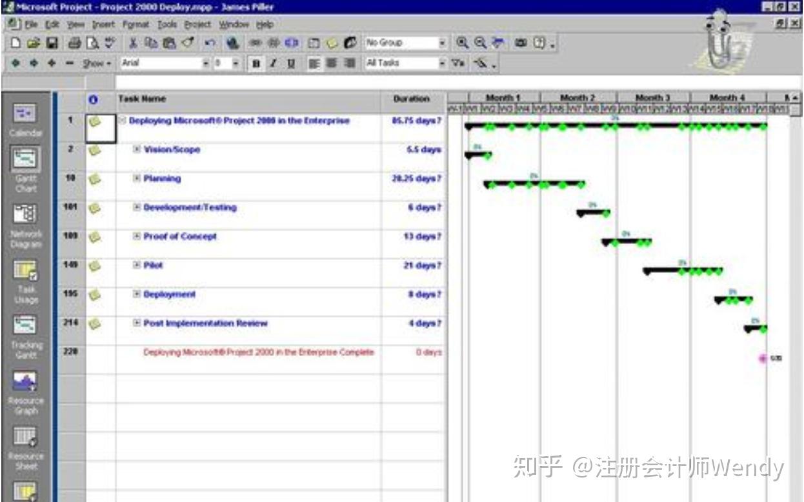Screen dimensions: 804x502
Task: Activate the Format Painter
Action: coord(188,43)
